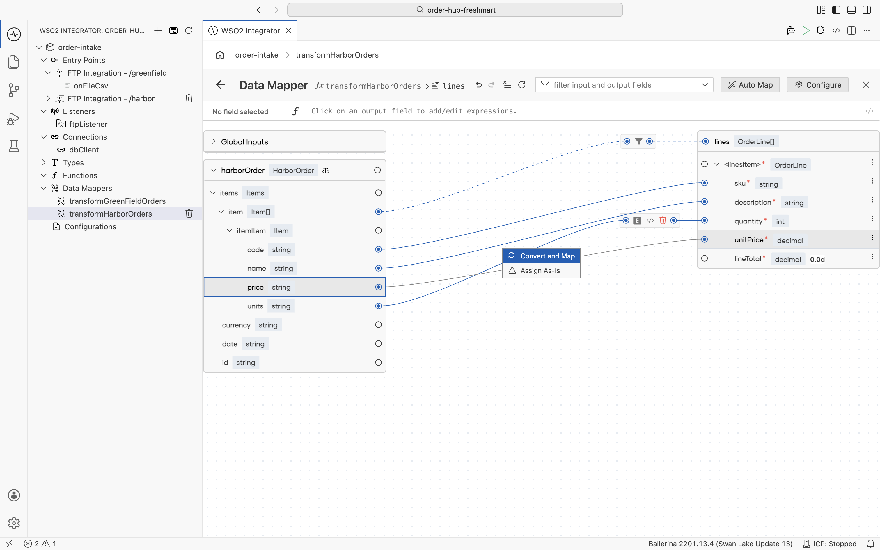The height and width of the screenshot is (550, 880).
Task: Collapse the itemItem tree node
Action: pyautogui.click(x=229, y=230)
